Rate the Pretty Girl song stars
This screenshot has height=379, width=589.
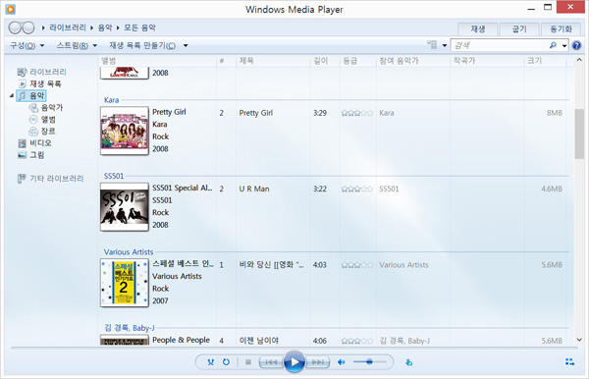[357, 113]
